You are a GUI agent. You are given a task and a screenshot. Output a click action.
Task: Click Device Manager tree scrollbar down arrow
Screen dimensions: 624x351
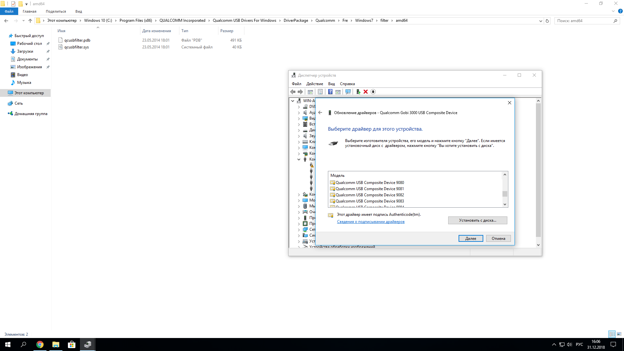(x=538, y=245)
